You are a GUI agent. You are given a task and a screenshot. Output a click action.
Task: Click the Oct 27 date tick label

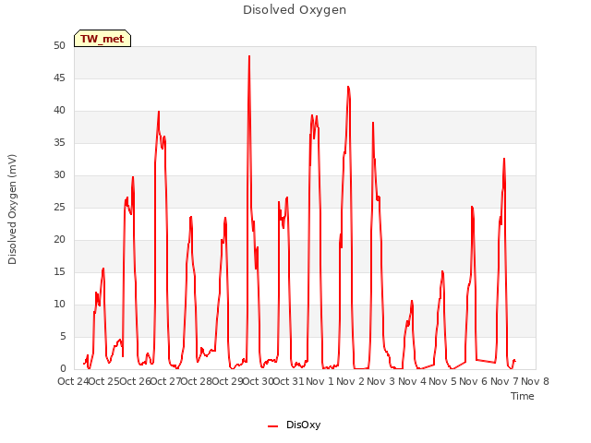point(166,381)
